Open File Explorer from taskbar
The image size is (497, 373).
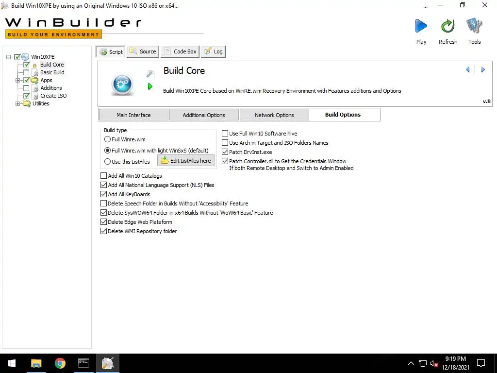(x=36, y=363)
